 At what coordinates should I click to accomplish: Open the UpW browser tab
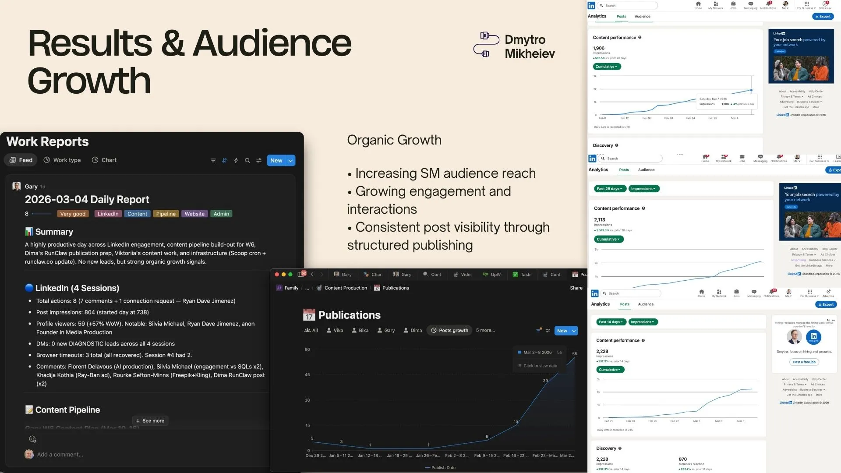(x=492, y=274)
